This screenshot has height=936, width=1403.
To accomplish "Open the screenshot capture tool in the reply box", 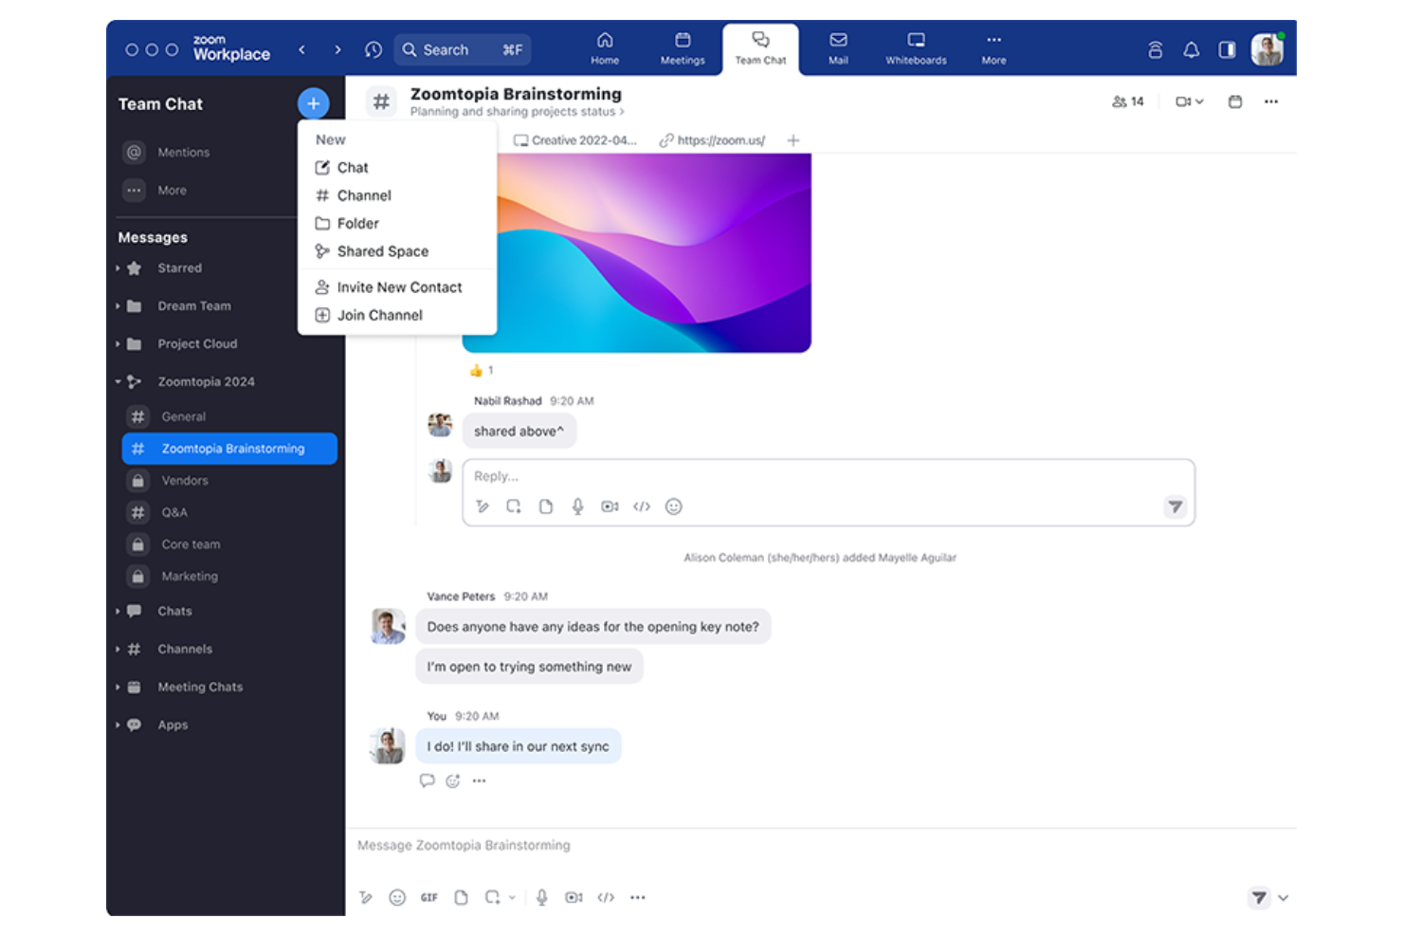I will [x=514, y=506].
